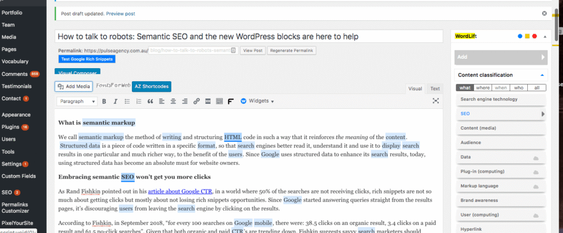Insert a bulleted list
The image size is (563, 233).
click(127, 101)
